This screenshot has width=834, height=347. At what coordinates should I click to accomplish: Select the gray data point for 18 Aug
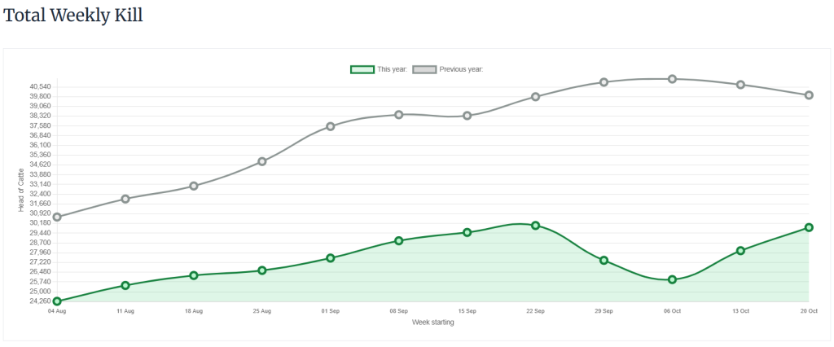pos(194,186)
